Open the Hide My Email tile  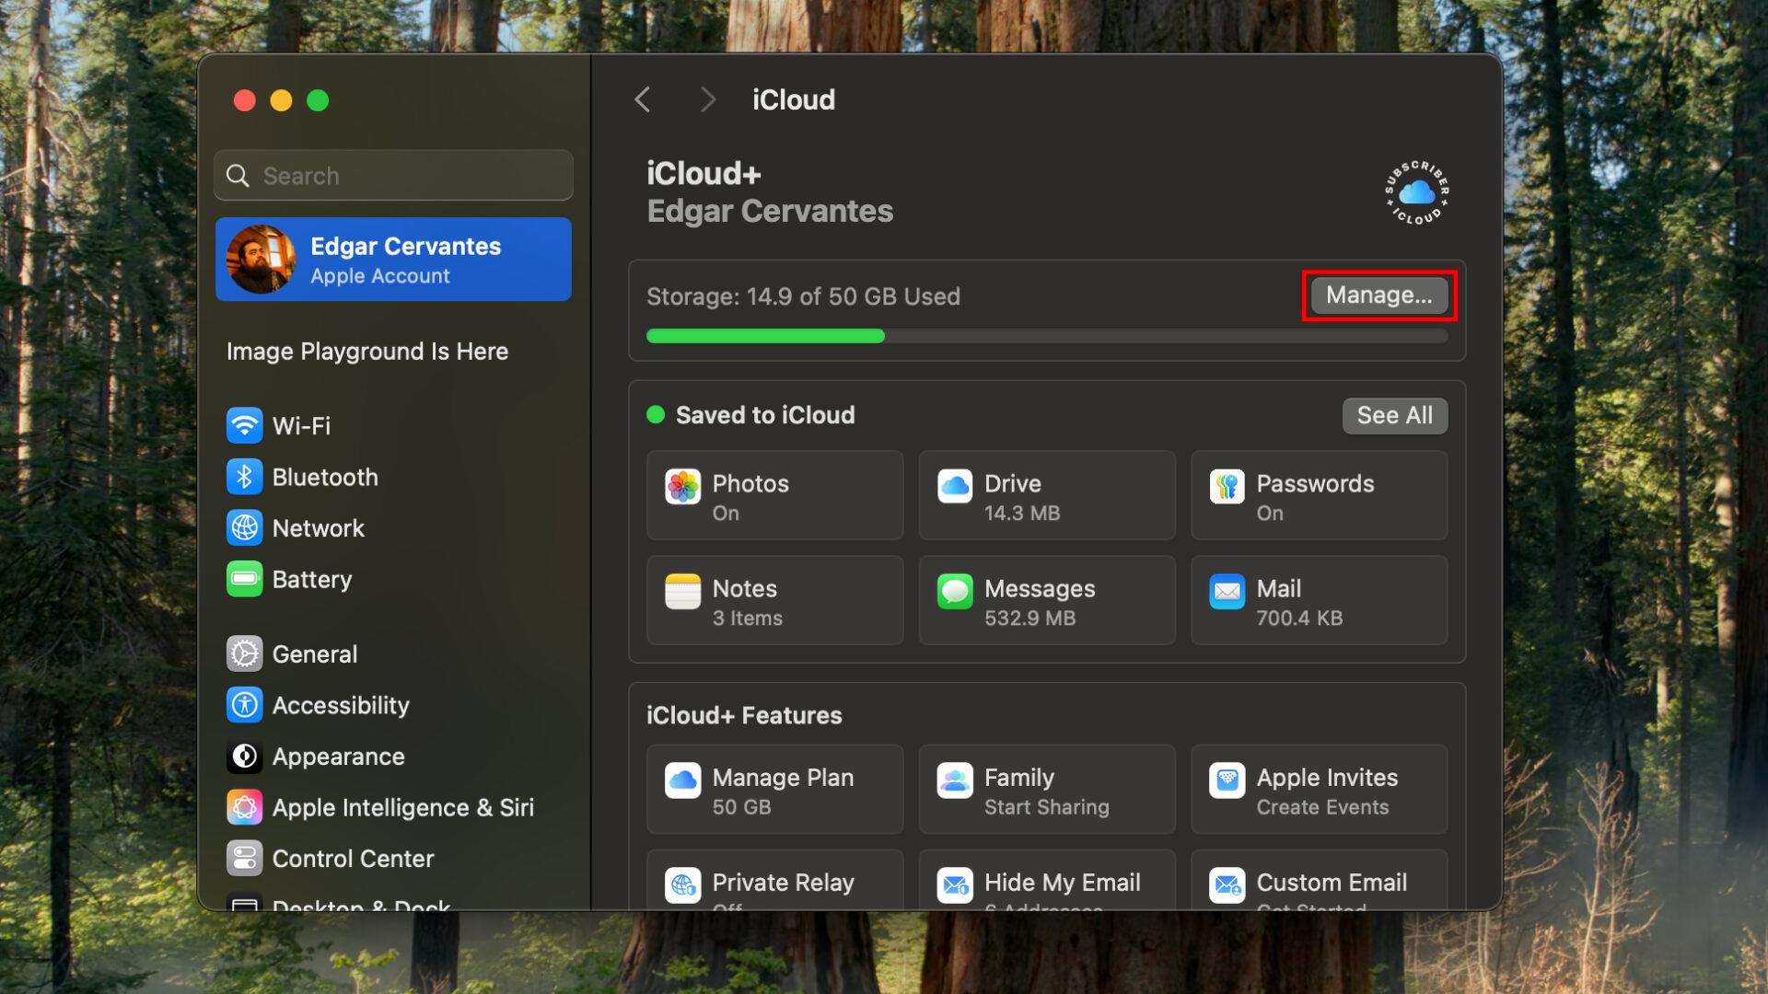[x=1046, y=884]
